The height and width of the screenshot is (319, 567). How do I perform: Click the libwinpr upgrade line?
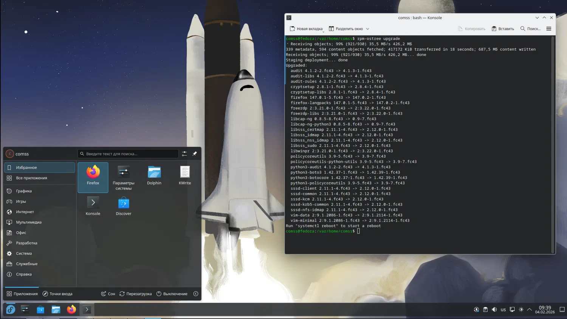pos(342,151)
